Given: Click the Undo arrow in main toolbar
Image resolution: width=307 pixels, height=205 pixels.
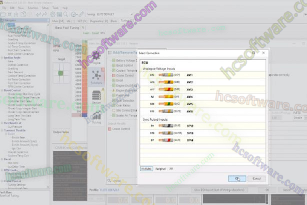Looking at the screenshot, I should [38, 15].
